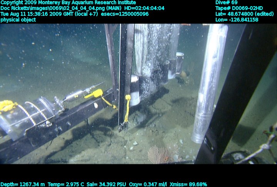Click the "Oxy= 0.347 ml/l" reading

tap(148, 185)
